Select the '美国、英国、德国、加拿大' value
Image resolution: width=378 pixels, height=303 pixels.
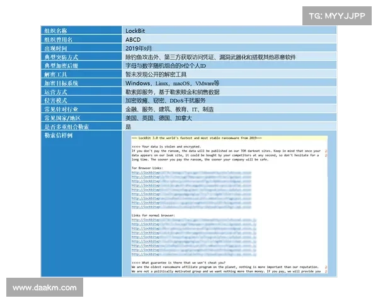159,118
